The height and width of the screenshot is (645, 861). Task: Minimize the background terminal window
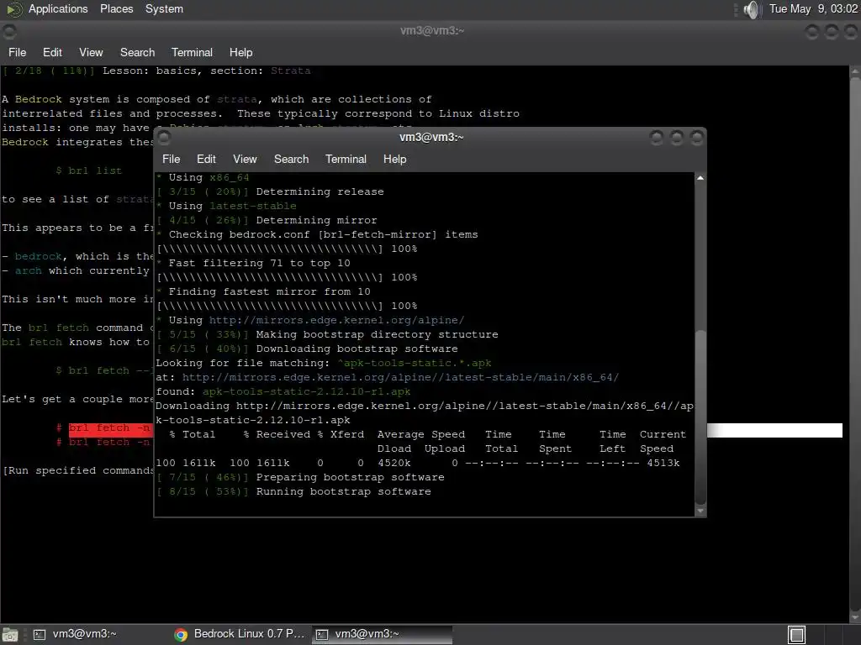coord(812,32)
